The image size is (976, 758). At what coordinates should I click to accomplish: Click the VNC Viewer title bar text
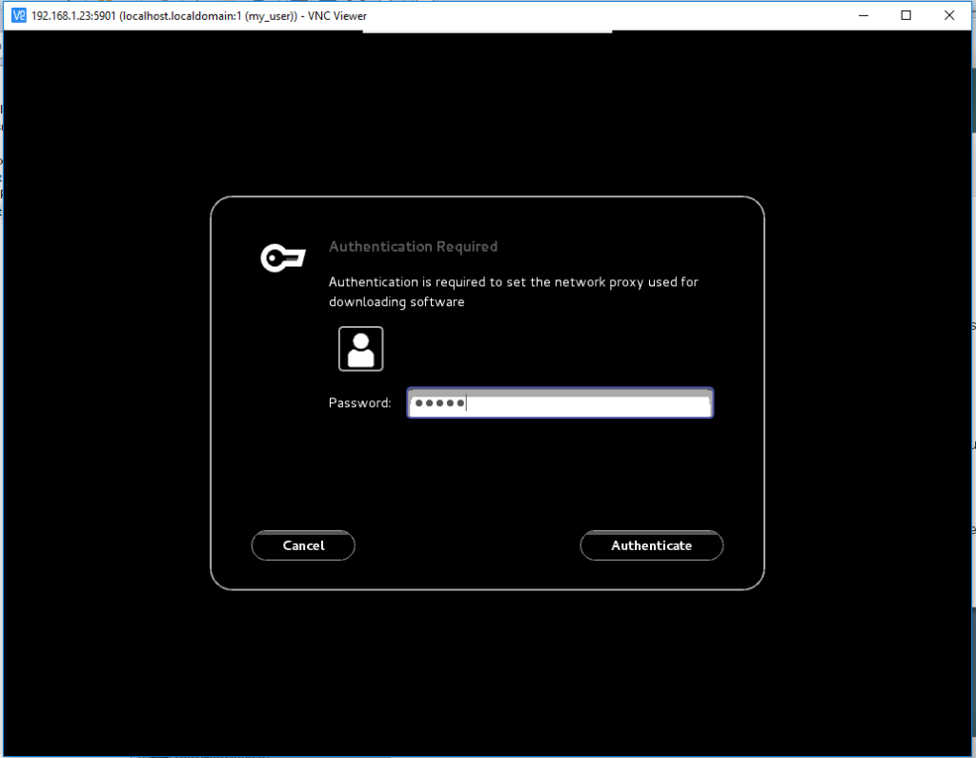pyautogui.click(x=199, y=16)
